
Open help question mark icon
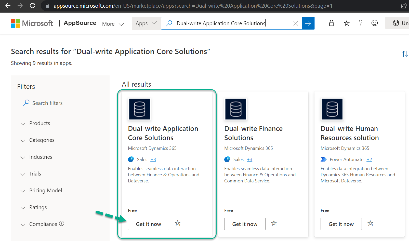[361, 23]
